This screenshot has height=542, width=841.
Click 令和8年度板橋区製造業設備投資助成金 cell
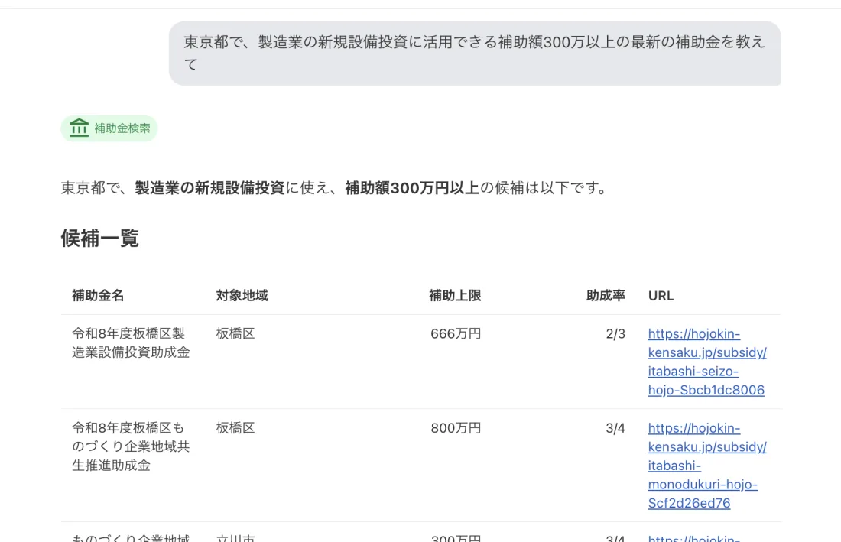point(131,343)
